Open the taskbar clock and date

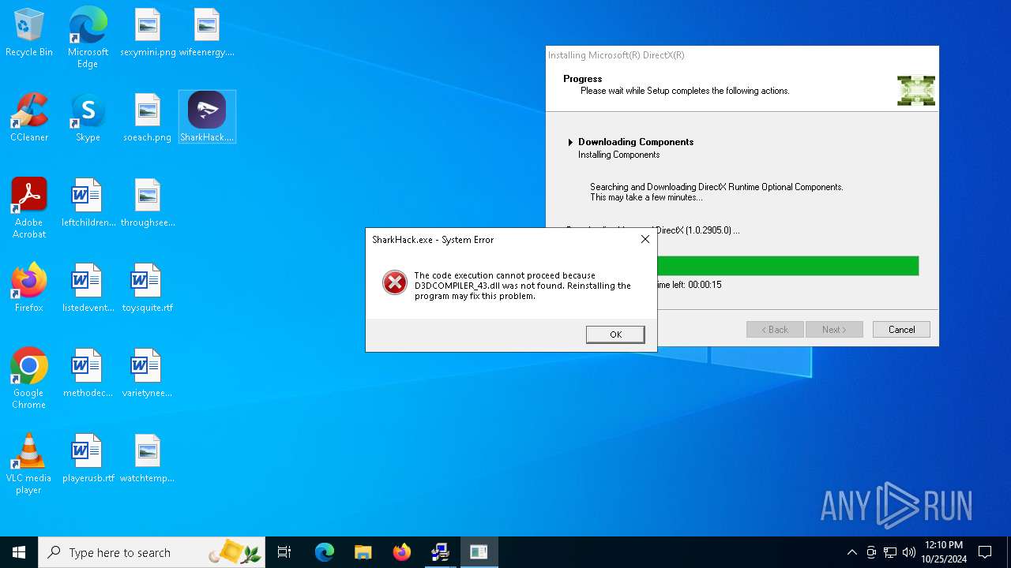pos(944,552)
